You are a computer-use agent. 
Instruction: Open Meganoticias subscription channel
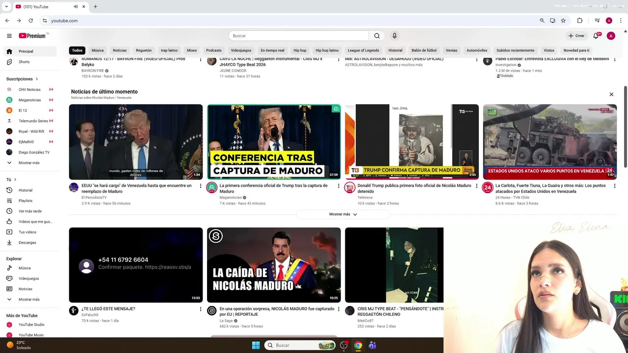tap(29, 100)
